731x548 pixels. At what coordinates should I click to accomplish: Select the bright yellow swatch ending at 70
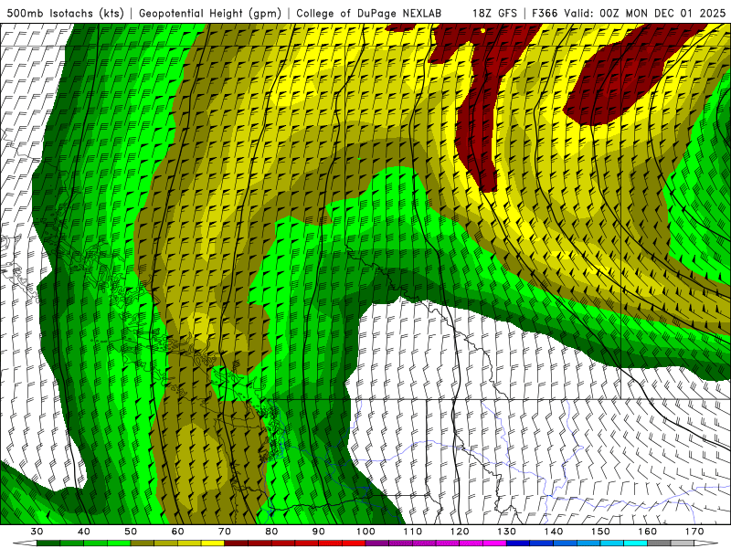pyautogui.click(x=213, y=543)
